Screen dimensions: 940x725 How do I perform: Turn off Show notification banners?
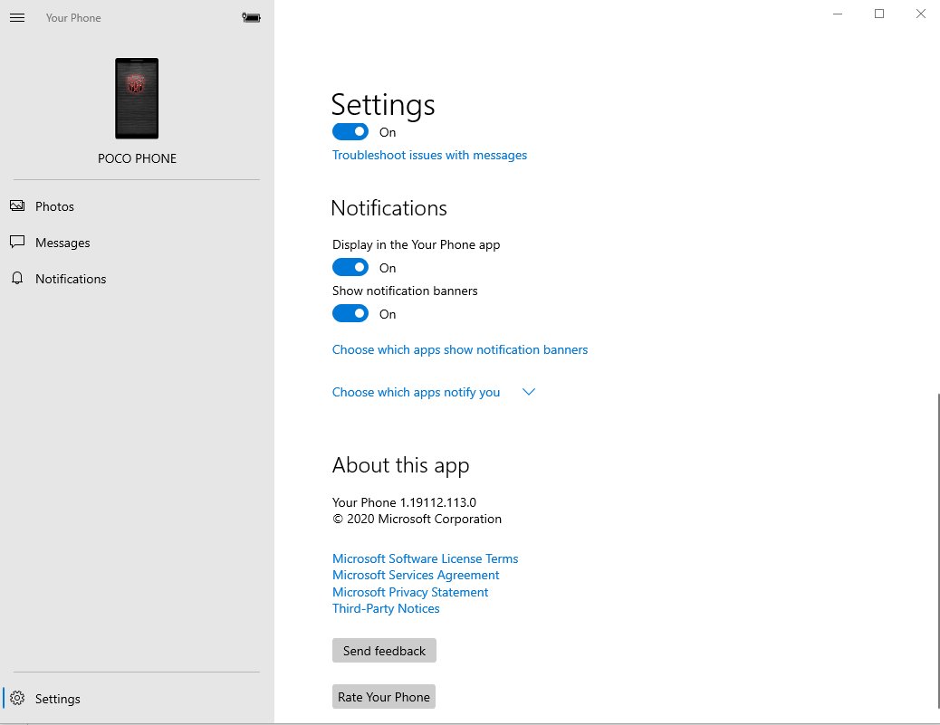(x=350, y=314)
